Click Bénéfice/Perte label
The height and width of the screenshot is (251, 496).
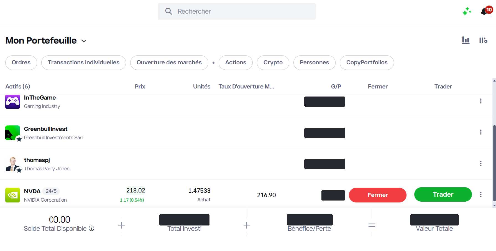click(x=309, y=229)
